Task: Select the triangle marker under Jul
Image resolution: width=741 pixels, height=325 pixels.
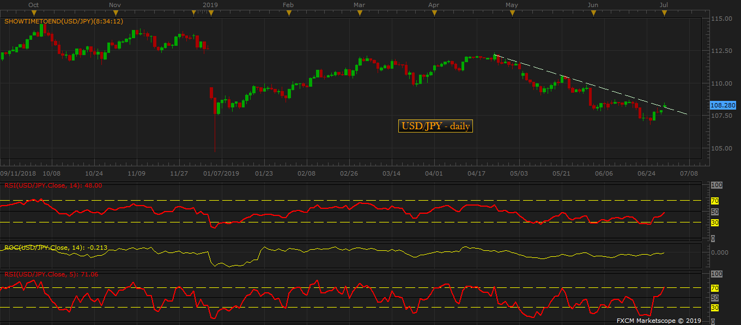Action: pos(664,13)
